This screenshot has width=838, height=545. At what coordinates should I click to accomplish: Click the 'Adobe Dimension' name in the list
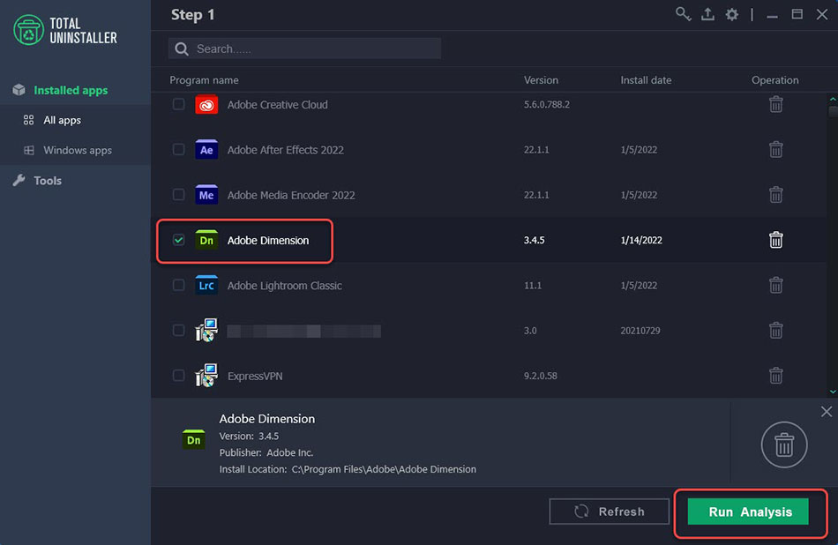(x=268, y=241)
